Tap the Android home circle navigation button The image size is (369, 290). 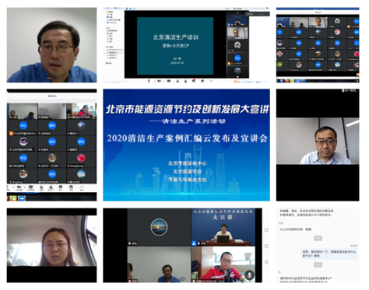coord(266,246)
